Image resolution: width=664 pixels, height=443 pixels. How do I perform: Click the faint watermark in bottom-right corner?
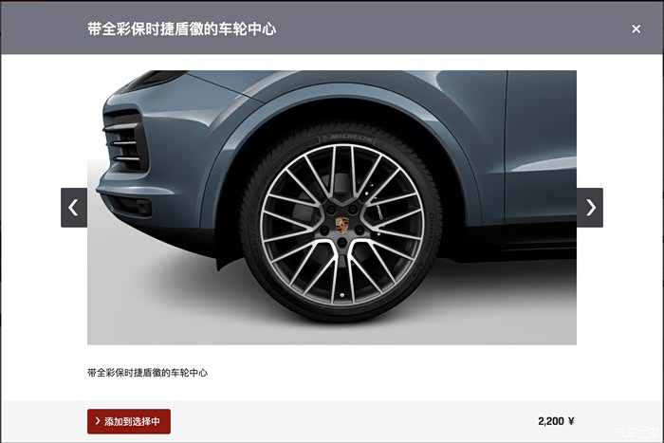tap(637, 433)
